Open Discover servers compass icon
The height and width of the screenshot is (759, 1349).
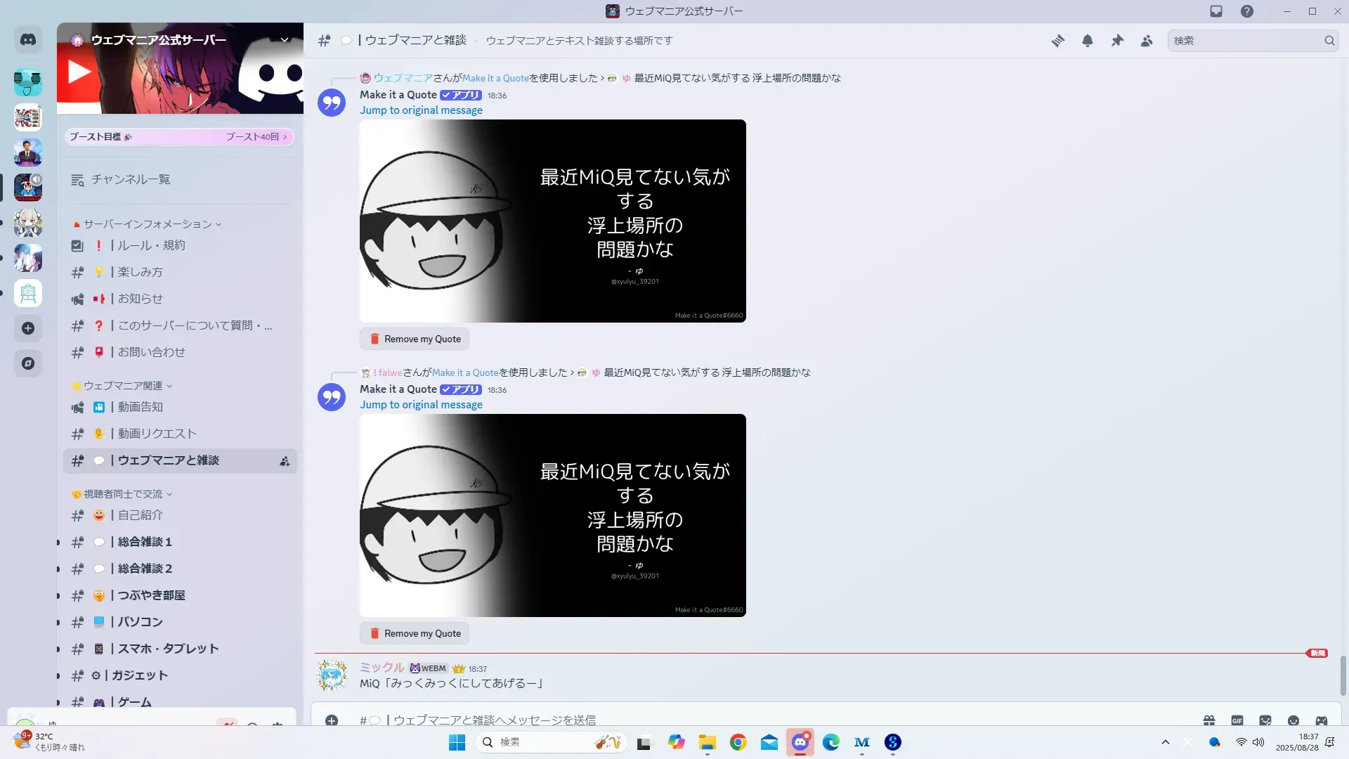click(28, 363)
